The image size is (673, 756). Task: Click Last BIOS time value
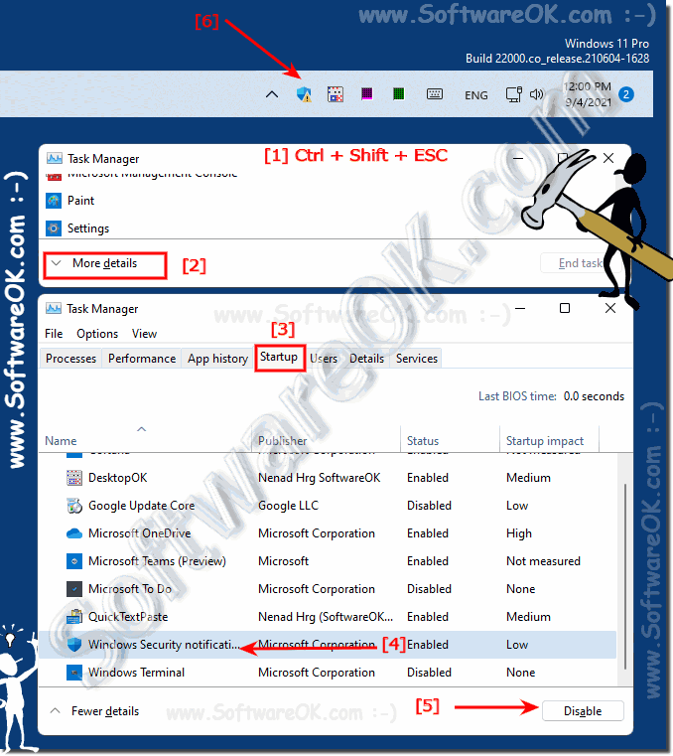pos(594,396)
